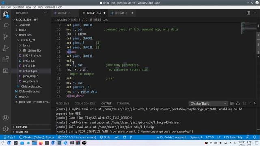Open ili9341_pio.h in the explorer
The width and height of the screenshot is (260, 146).
coord(32,56)
